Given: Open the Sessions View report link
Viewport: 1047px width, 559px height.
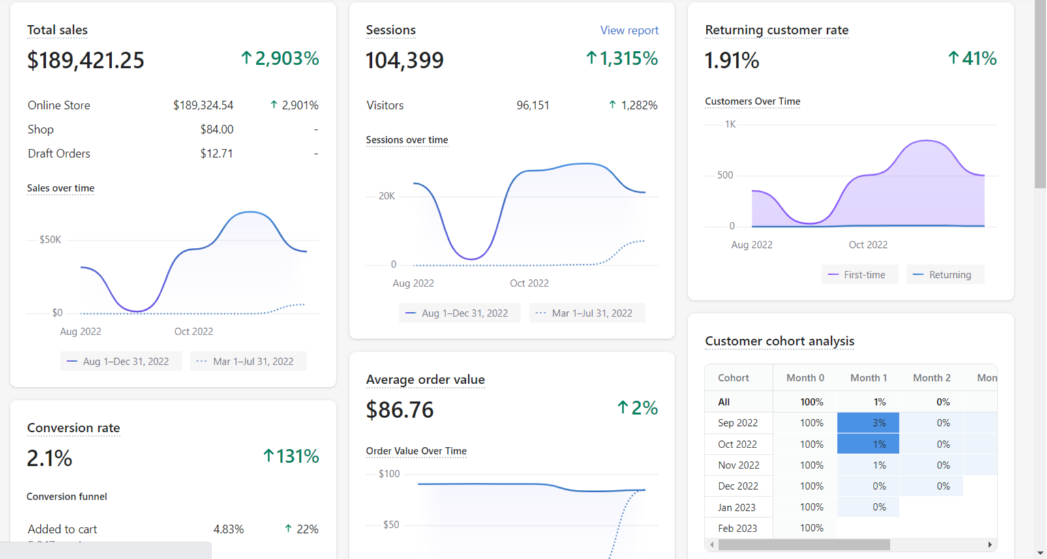Looking at the screenshot, I should point(629,30).
